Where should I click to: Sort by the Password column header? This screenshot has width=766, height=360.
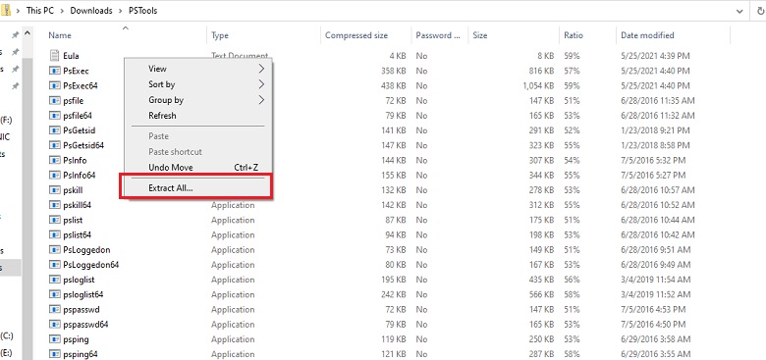click(438, 35)
